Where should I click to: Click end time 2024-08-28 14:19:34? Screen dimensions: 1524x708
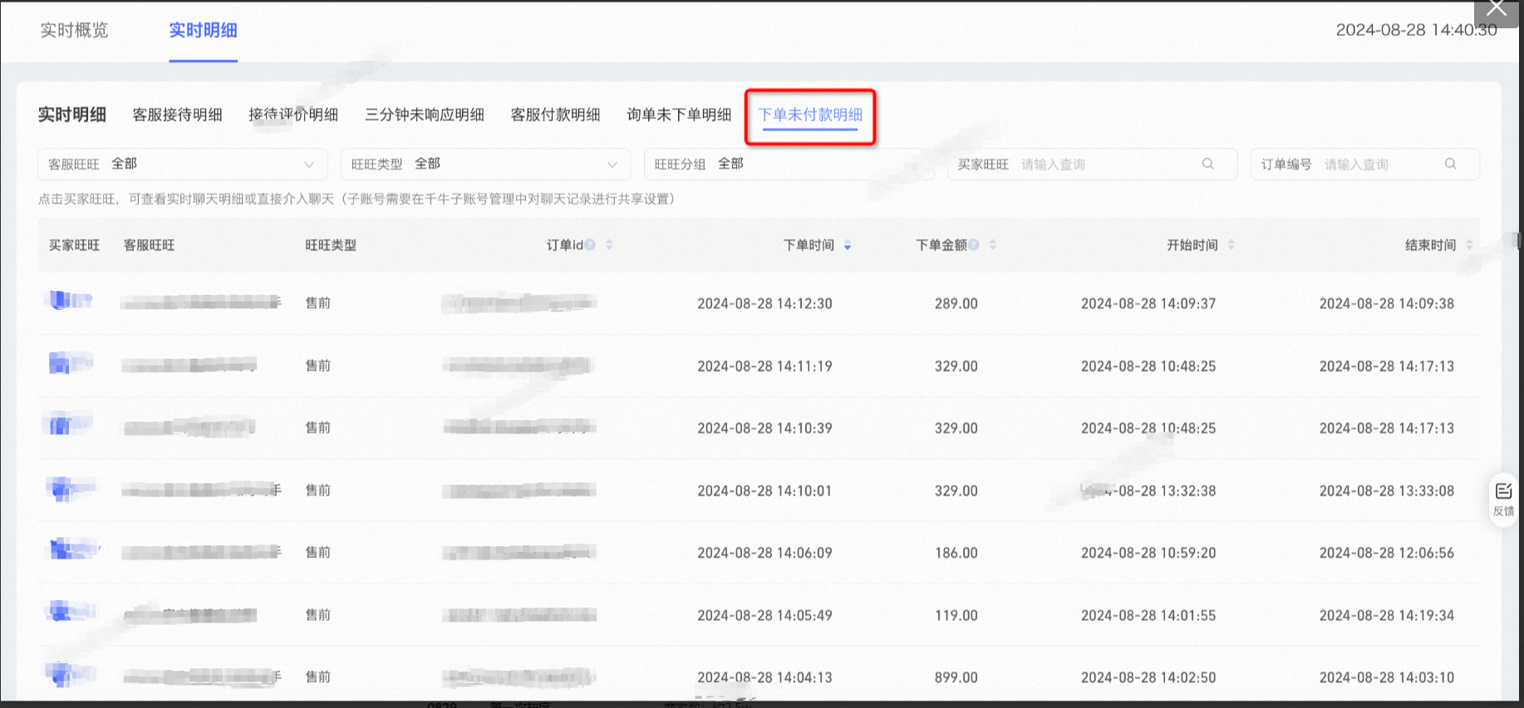click(1387, 616)
